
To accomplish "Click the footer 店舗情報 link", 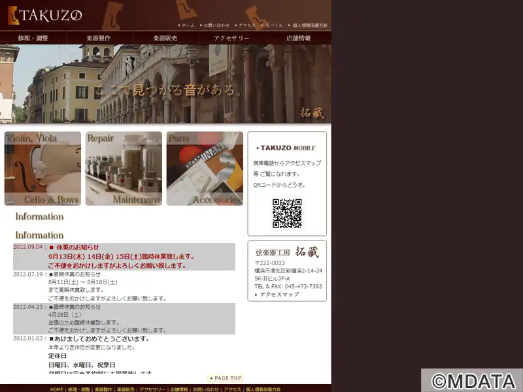I will [x=179, y=389].
